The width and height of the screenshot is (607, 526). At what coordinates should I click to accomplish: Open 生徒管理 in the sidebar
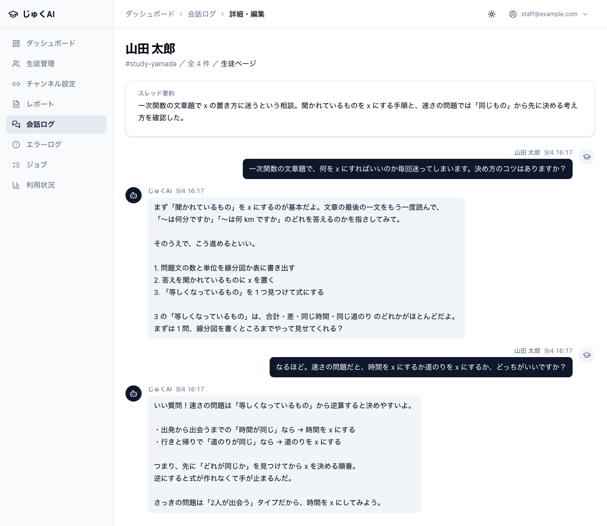coord(56,64)
